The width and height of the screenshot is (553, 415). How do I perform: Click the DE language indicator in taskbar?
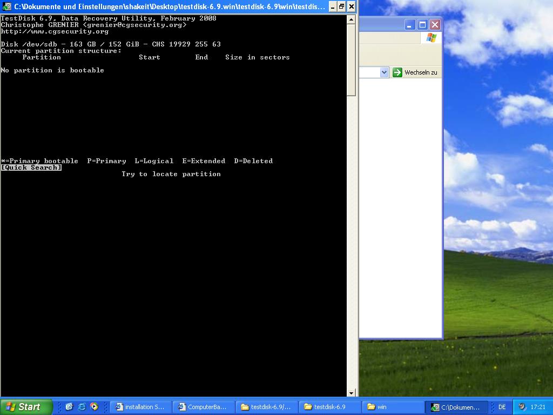point(502,407)
